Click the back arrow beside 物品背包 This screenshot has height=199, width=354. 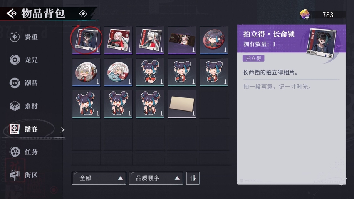click(x=11, y=13)
